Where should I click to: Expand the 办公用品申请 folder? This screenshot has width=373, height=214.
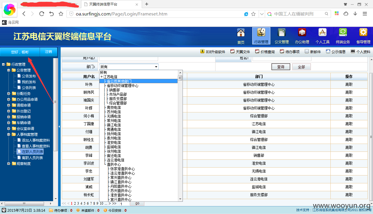8,99
